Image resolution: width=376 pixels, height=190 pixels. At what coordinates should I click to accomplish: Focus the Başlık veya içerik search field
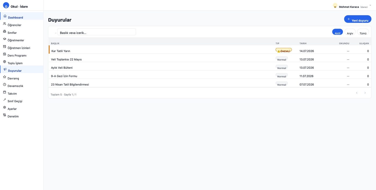click(96, 32)
